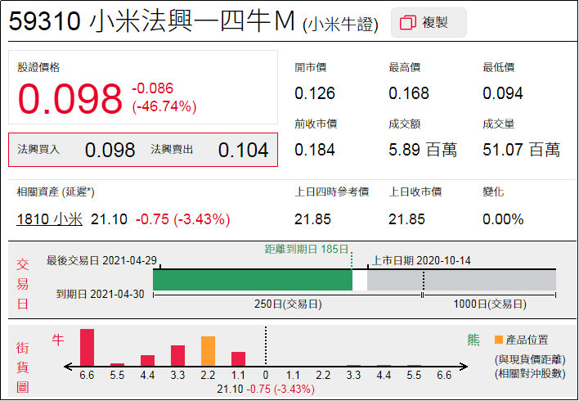The height and width of the screenshot is (401, 579).
Task: Click the 成交量 value 51.07 百萬
Action: [522, 150]
